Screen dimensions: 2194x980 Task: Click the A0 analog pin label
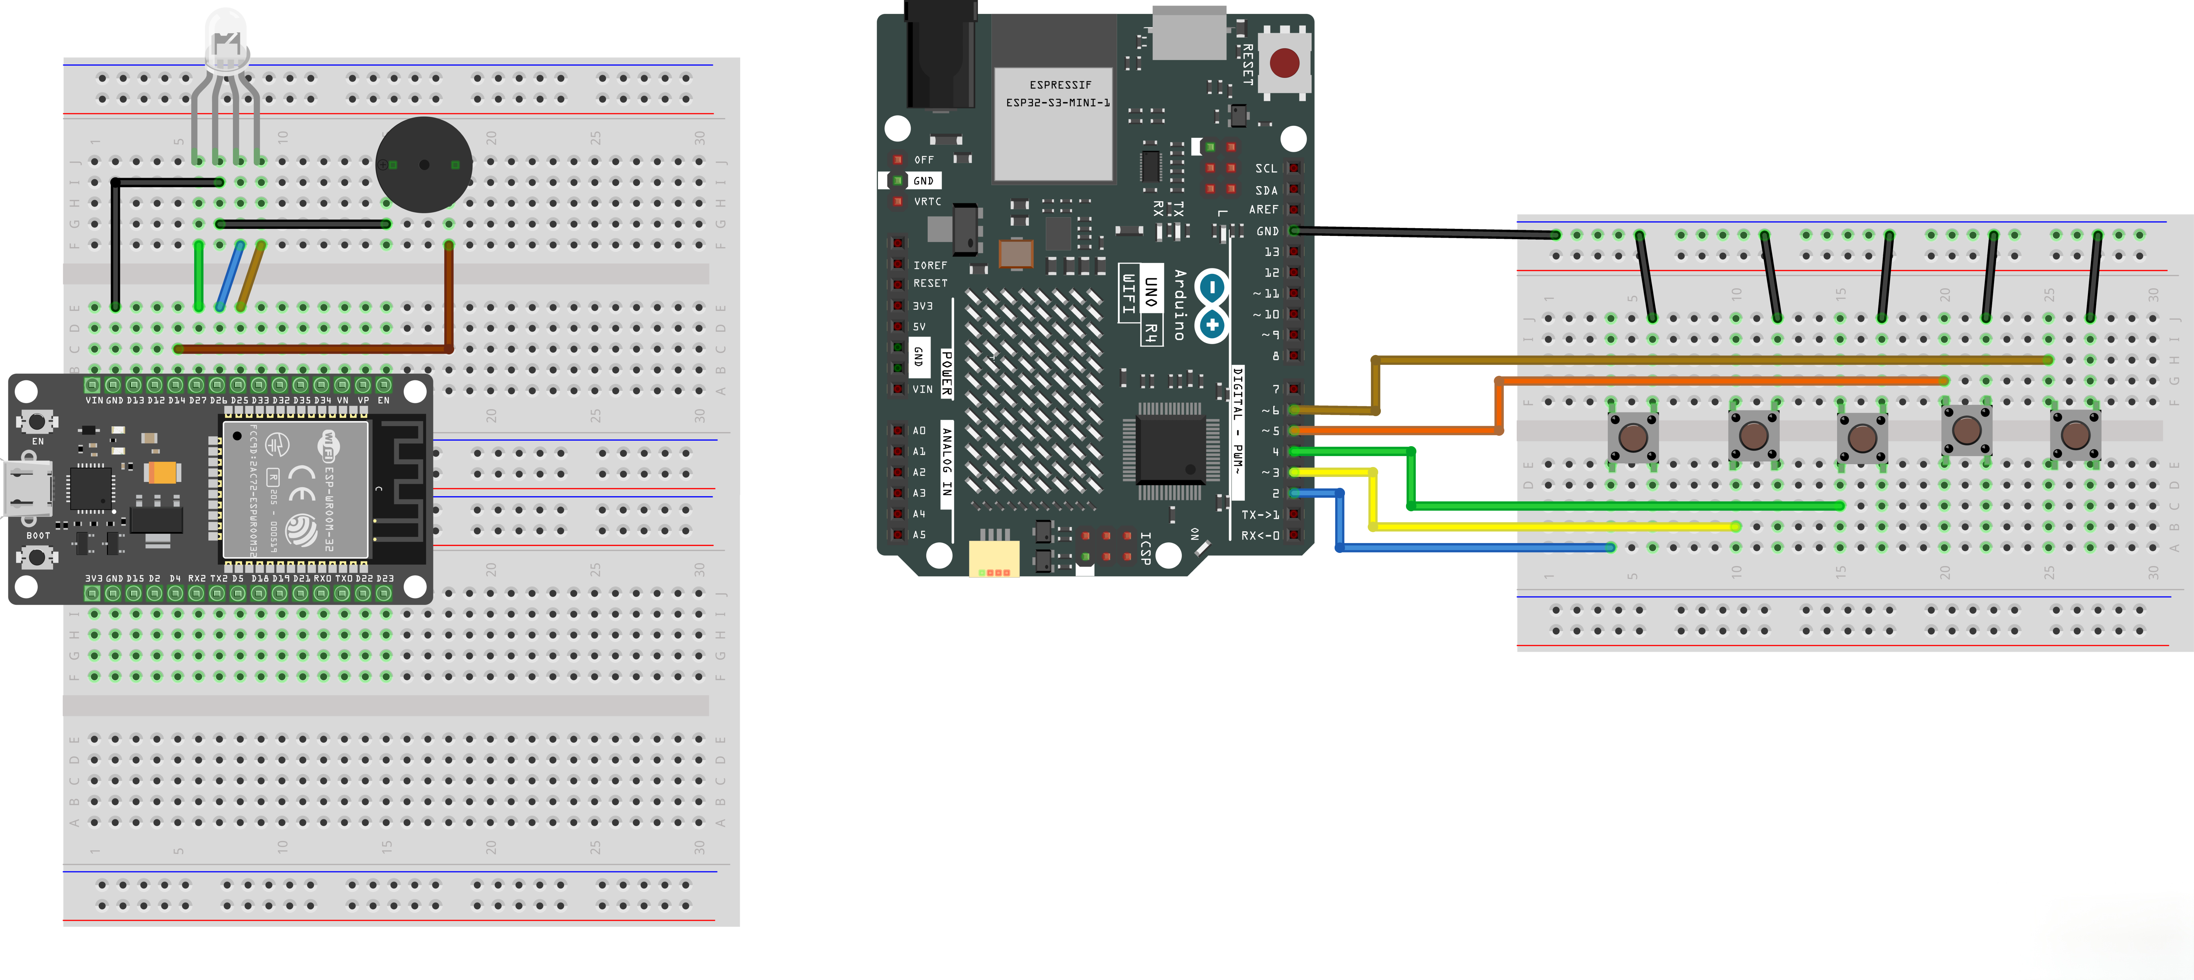(919, 431)
